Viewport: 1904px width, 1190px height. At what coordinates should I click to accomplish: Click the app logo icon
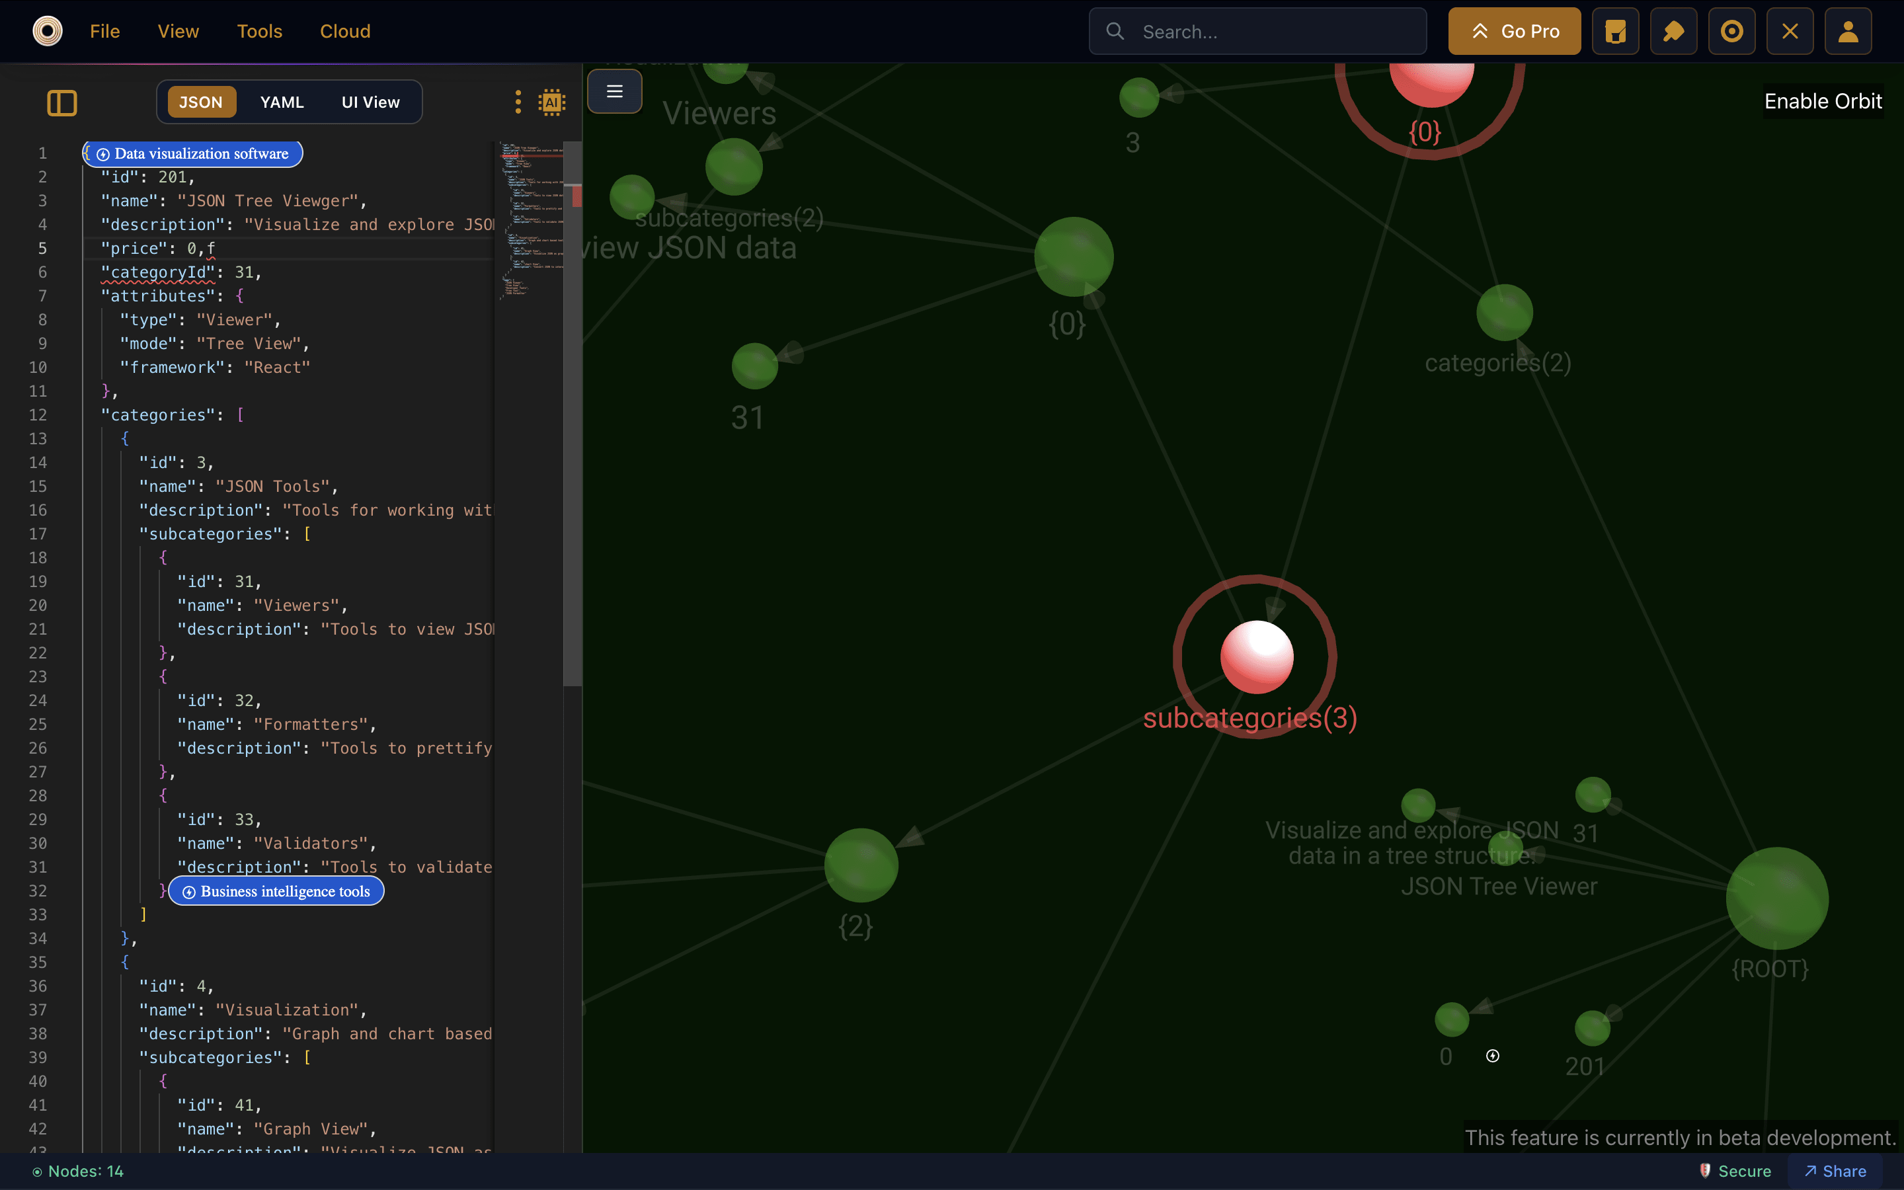coord(47,32)
